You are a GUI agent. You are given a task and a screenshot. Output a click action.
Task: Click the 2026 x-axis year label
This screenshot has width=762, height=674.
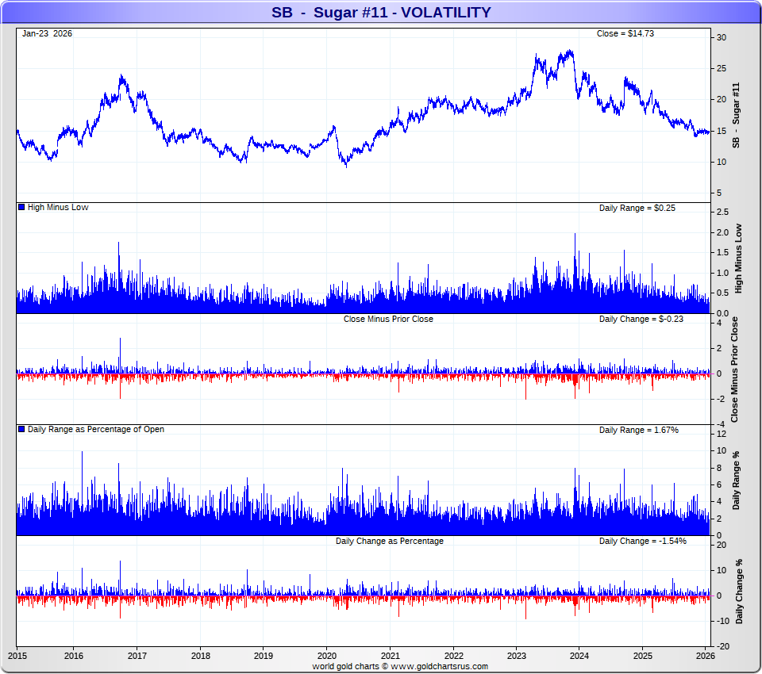[x=706, y=656]
